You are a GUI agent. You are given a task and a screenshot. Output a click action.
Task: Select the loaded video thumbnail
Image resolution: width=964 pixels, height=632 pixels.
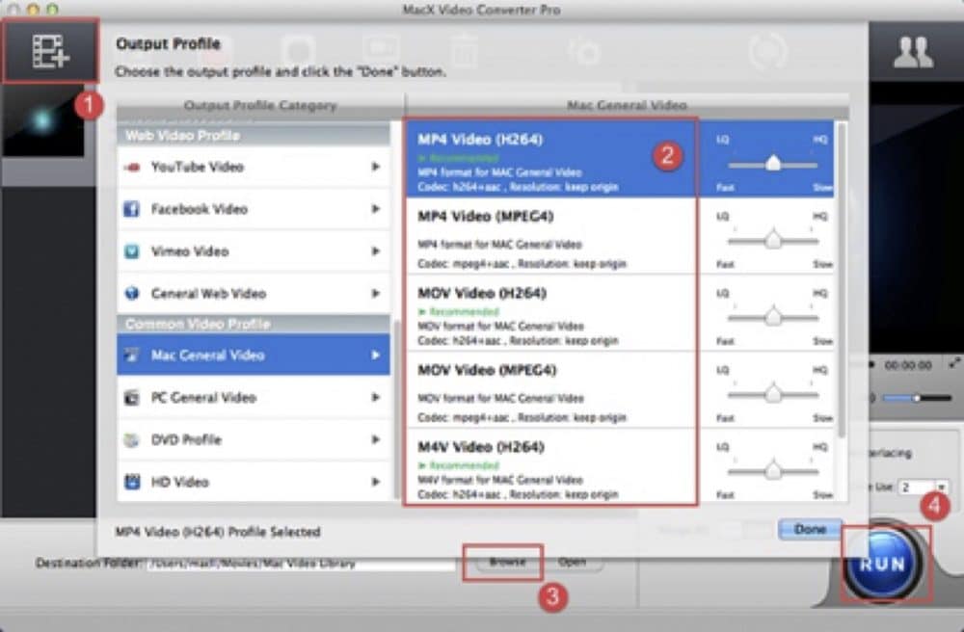[42, 121]
